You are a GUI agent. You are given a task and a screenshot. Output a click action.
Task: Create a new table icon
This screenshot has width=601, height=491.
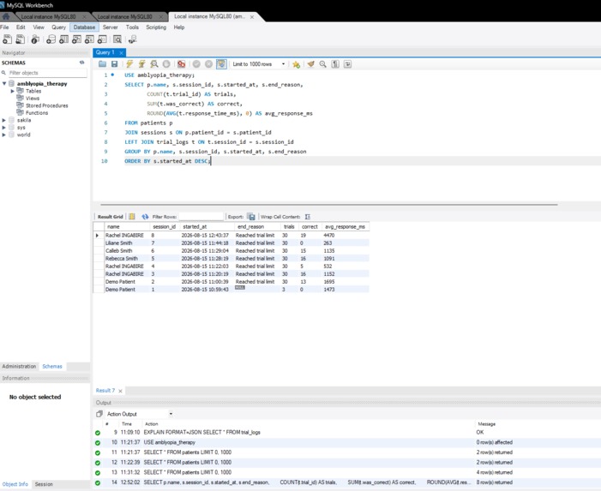coord(63,39)
